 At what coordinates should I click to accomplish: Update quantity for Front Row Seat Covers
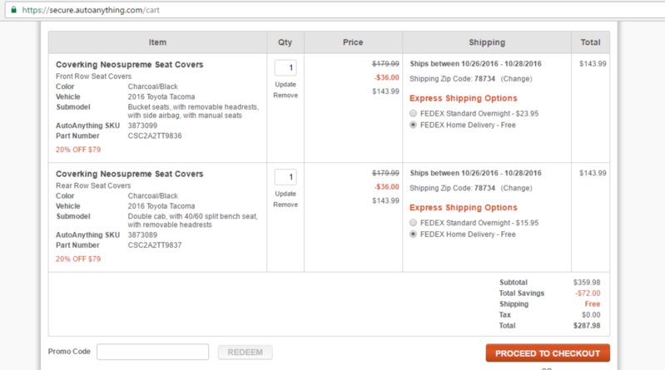(x=285, y=84)
